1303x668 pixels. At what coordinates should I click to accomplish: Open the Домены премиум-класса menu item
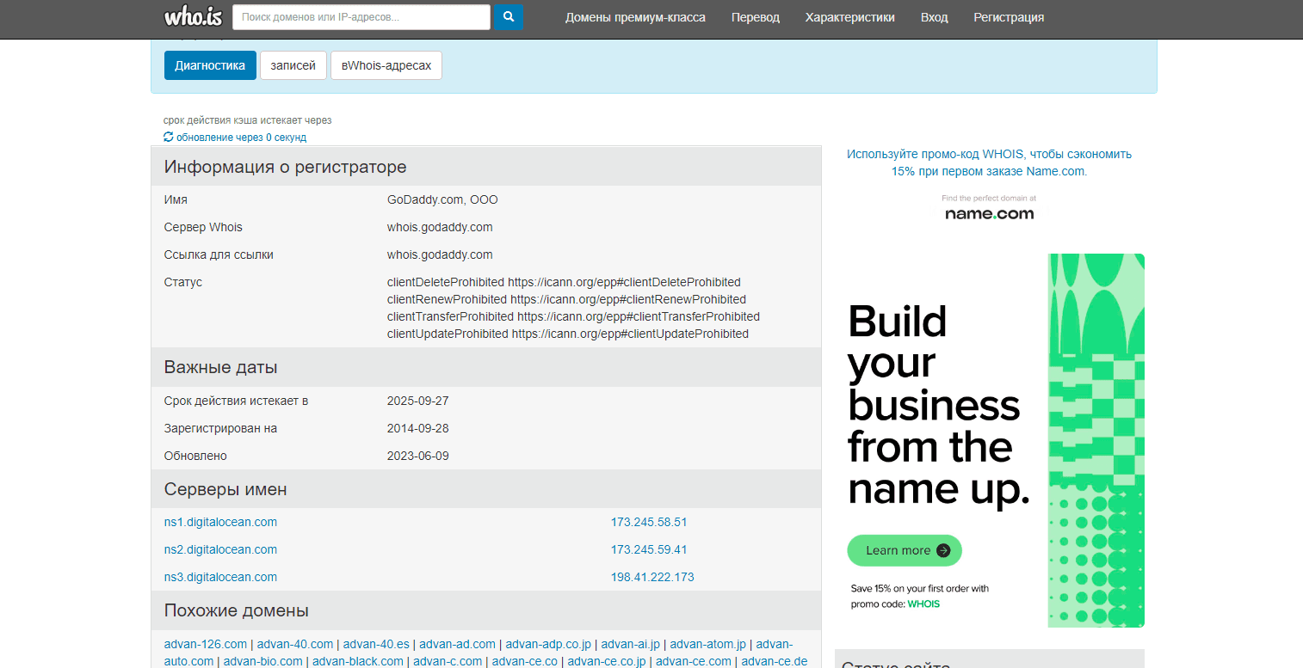[635, 17]
